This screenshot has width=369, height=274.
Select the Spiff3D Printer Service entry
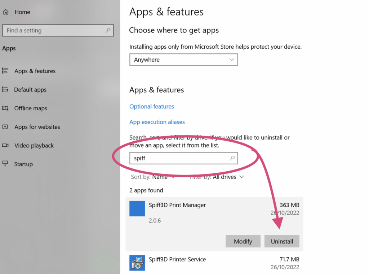click(214, 263)
